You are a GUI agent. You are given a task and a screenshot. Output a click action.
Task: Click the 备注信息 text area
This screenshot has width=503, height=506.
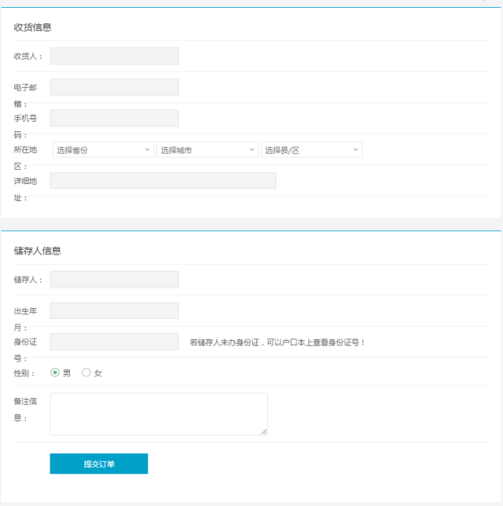(159, 414)
